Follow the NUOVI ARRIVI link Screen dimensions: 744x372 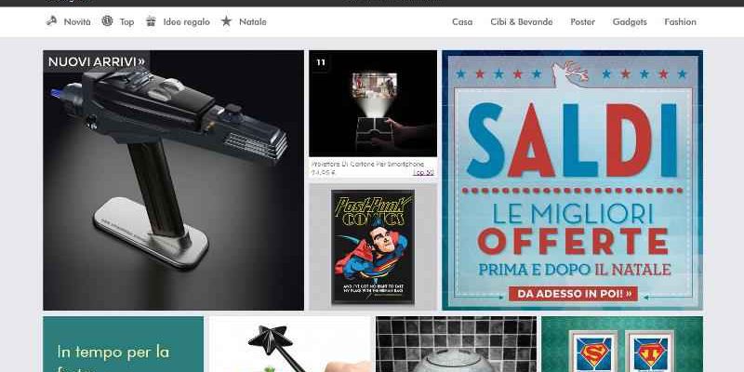click(x=97, y=61)
